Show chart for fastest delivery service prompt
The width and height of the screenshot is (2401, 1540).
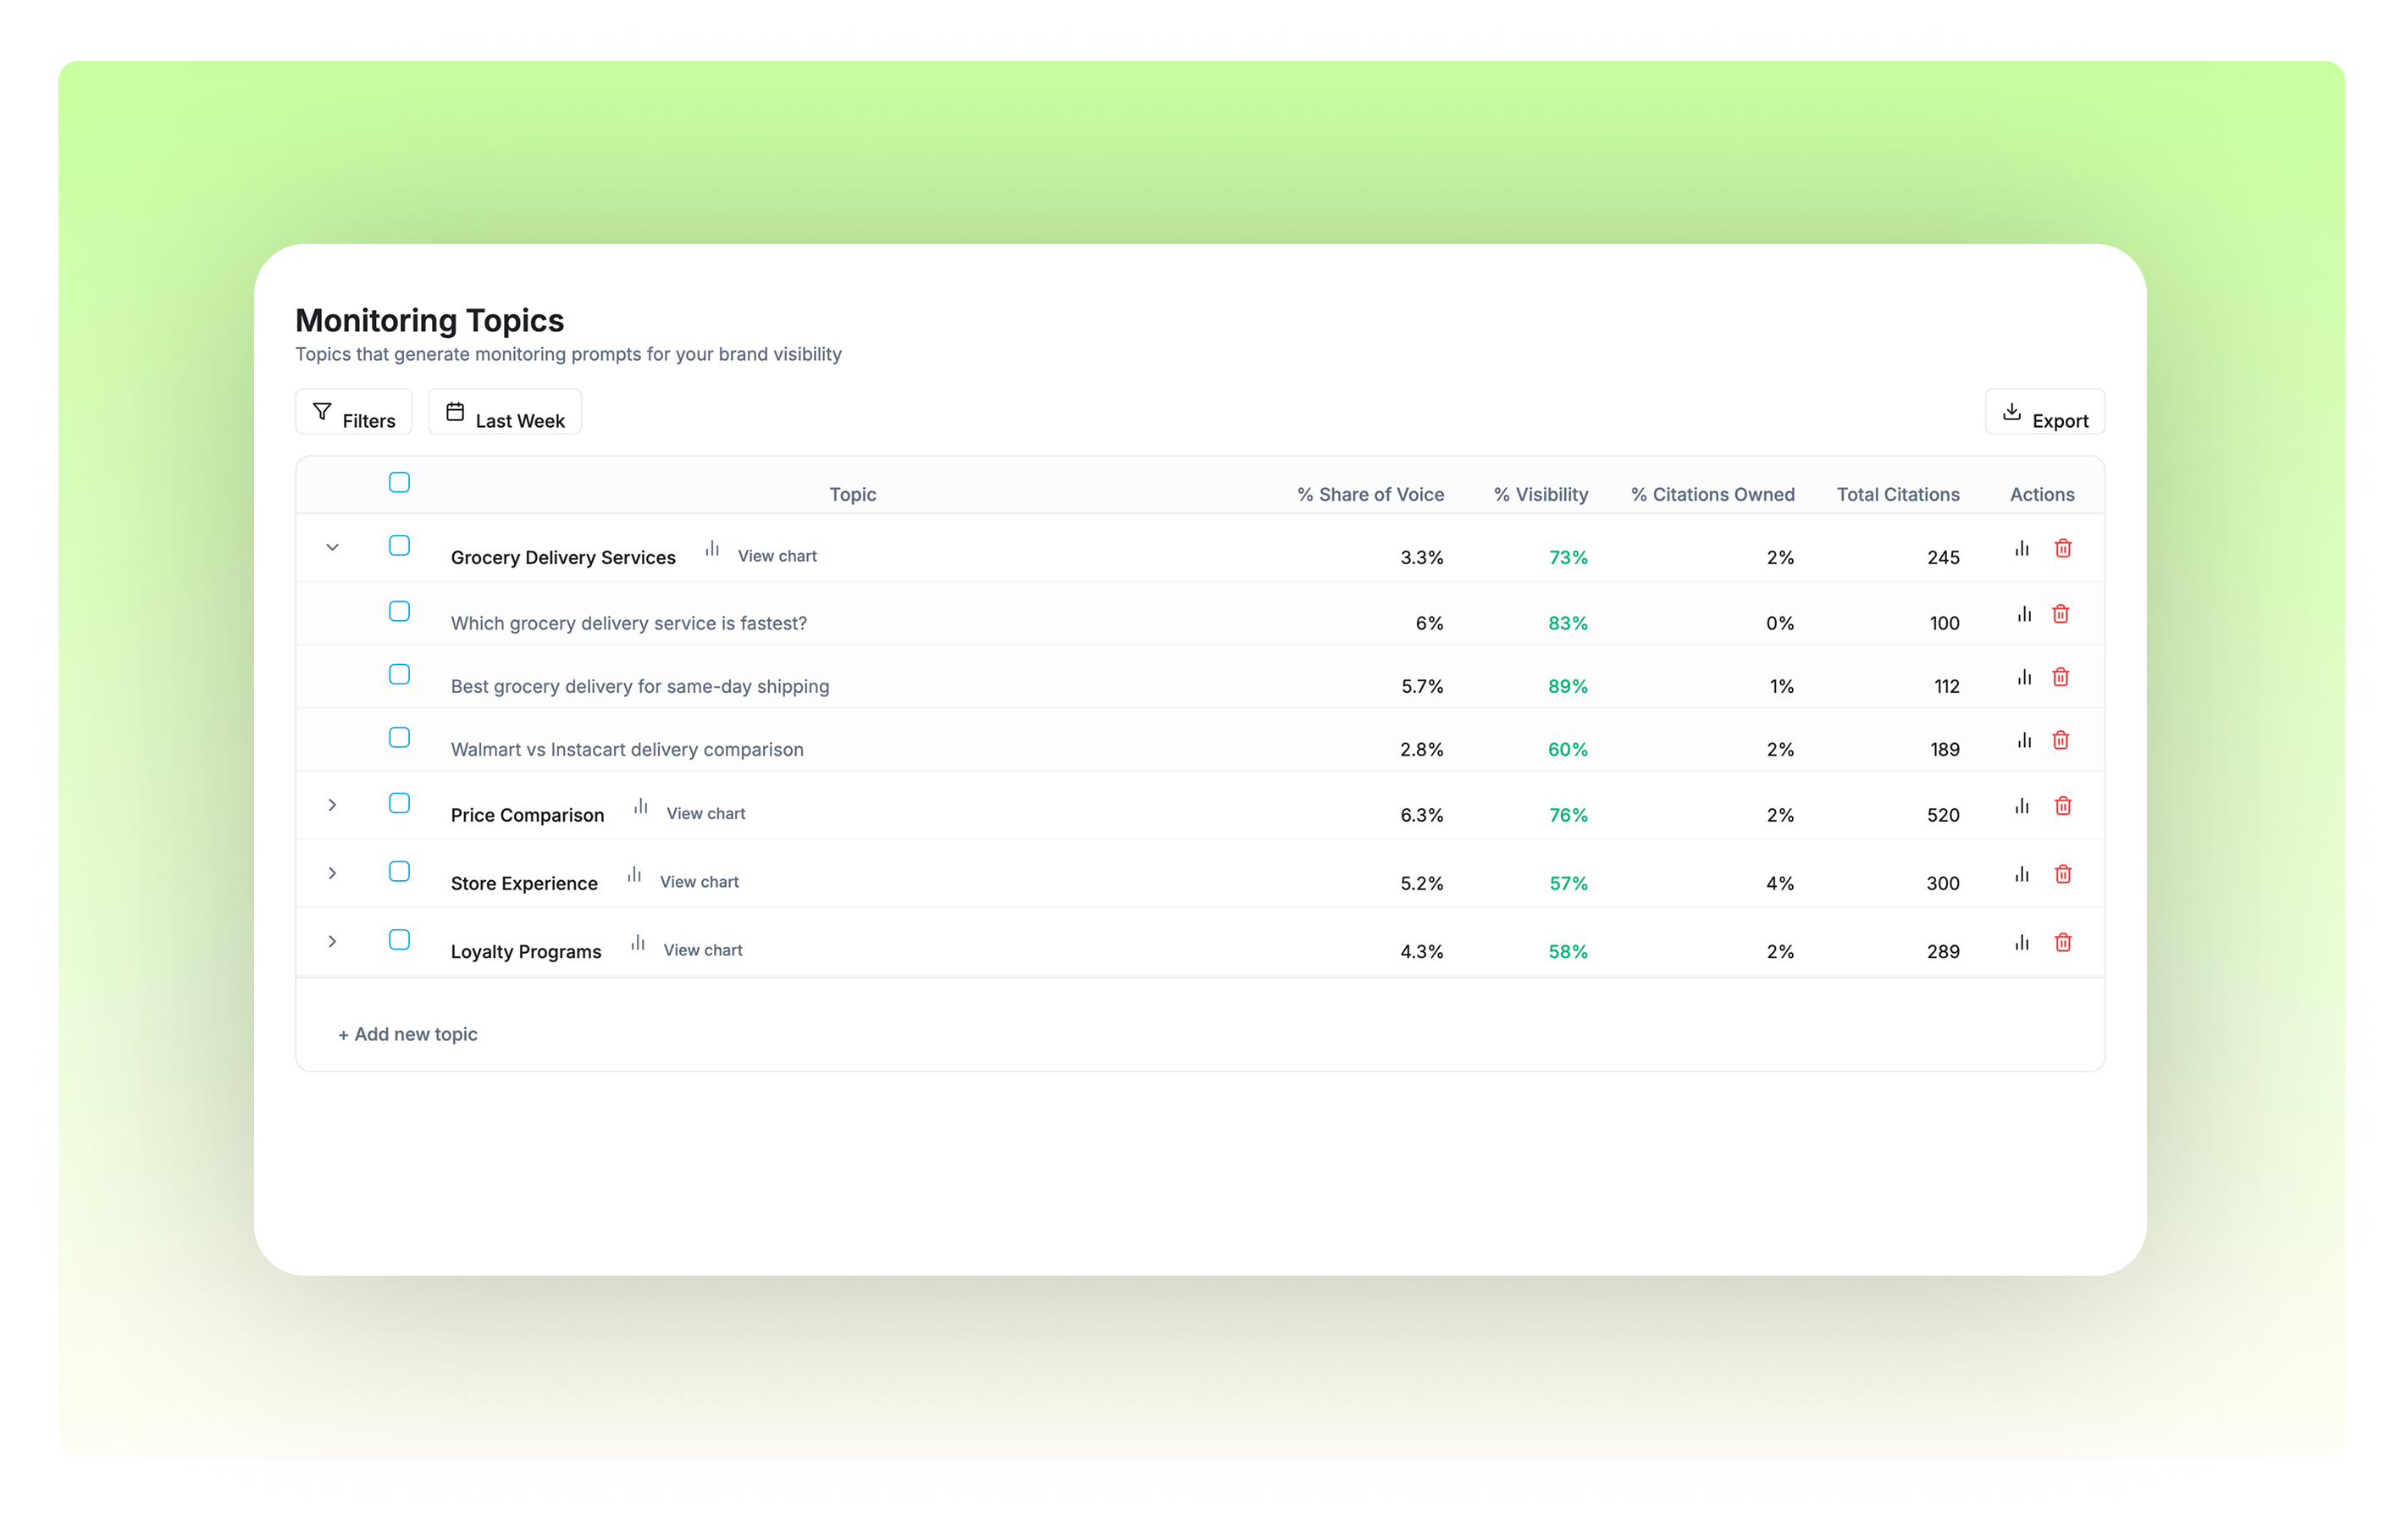[2023, 614]
